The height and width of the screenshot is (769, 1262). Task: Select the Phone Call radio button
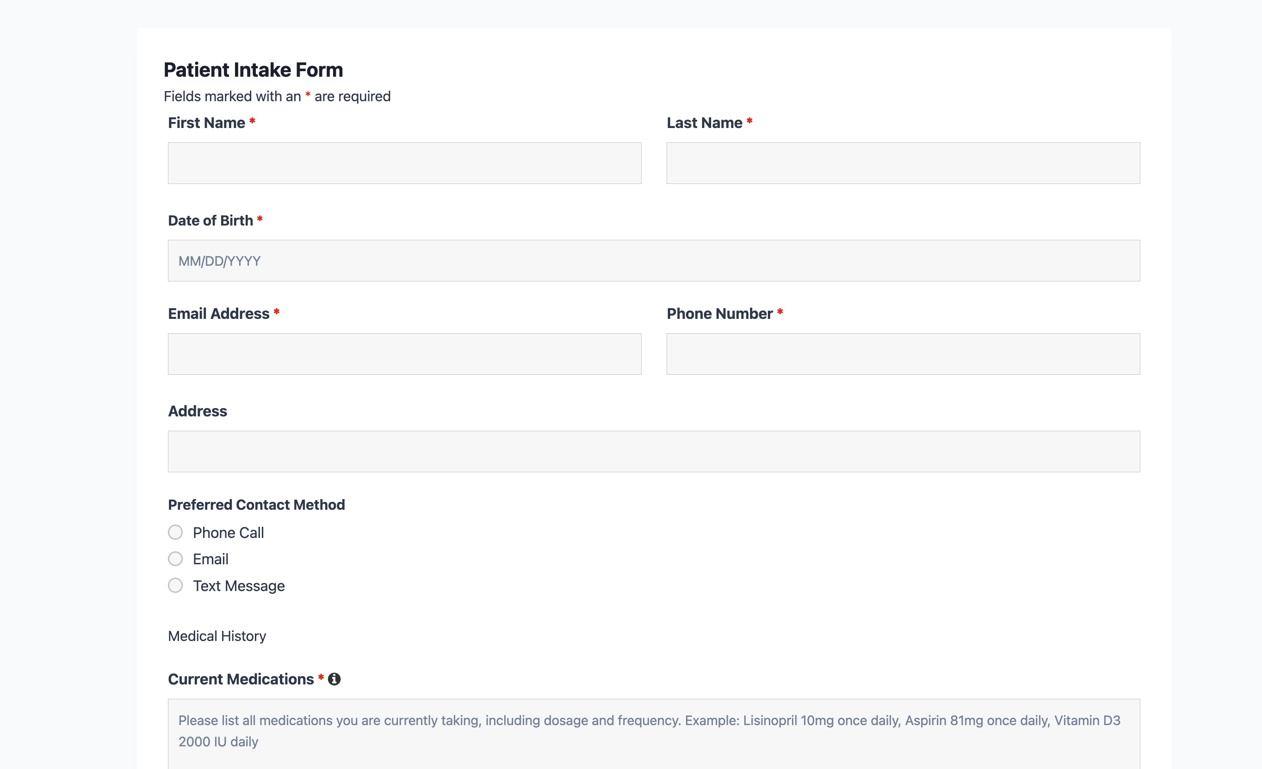click(x=175, y=532)
